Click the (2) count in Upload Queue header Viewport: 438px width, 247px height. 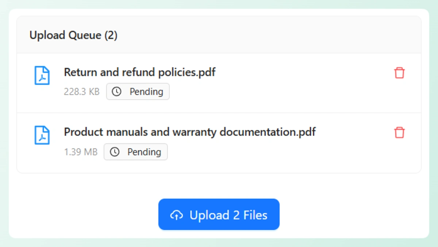(x=111, y=35)
